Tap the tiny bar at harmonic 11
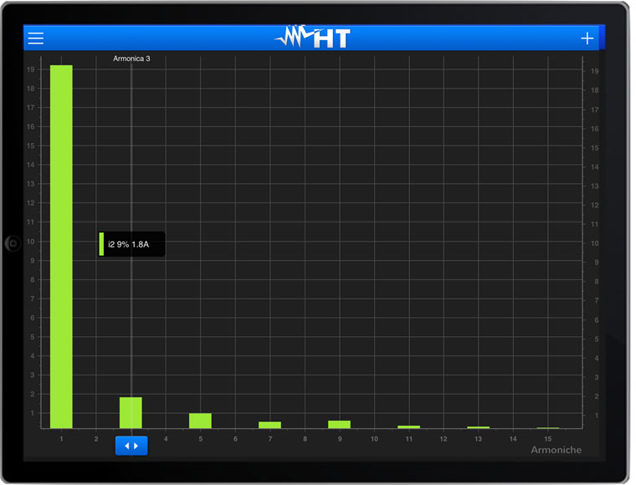Image resolution: width=636 pixels, height=485 pixels. click(408, 426)
